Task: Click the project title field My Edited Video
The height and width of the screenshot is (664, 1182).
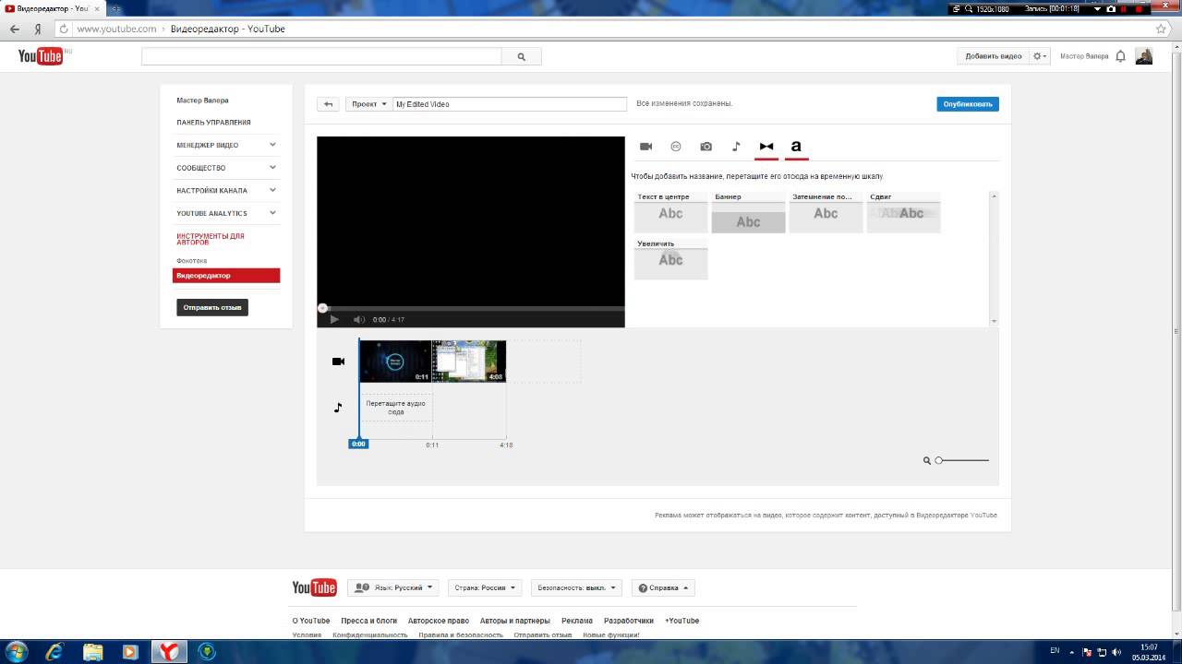Action: click(x=510, y=104)
